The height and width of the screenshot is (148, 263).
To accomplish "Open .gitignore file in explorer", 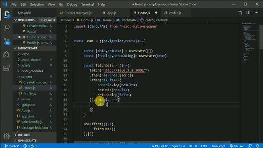I will tap(35, 105).
